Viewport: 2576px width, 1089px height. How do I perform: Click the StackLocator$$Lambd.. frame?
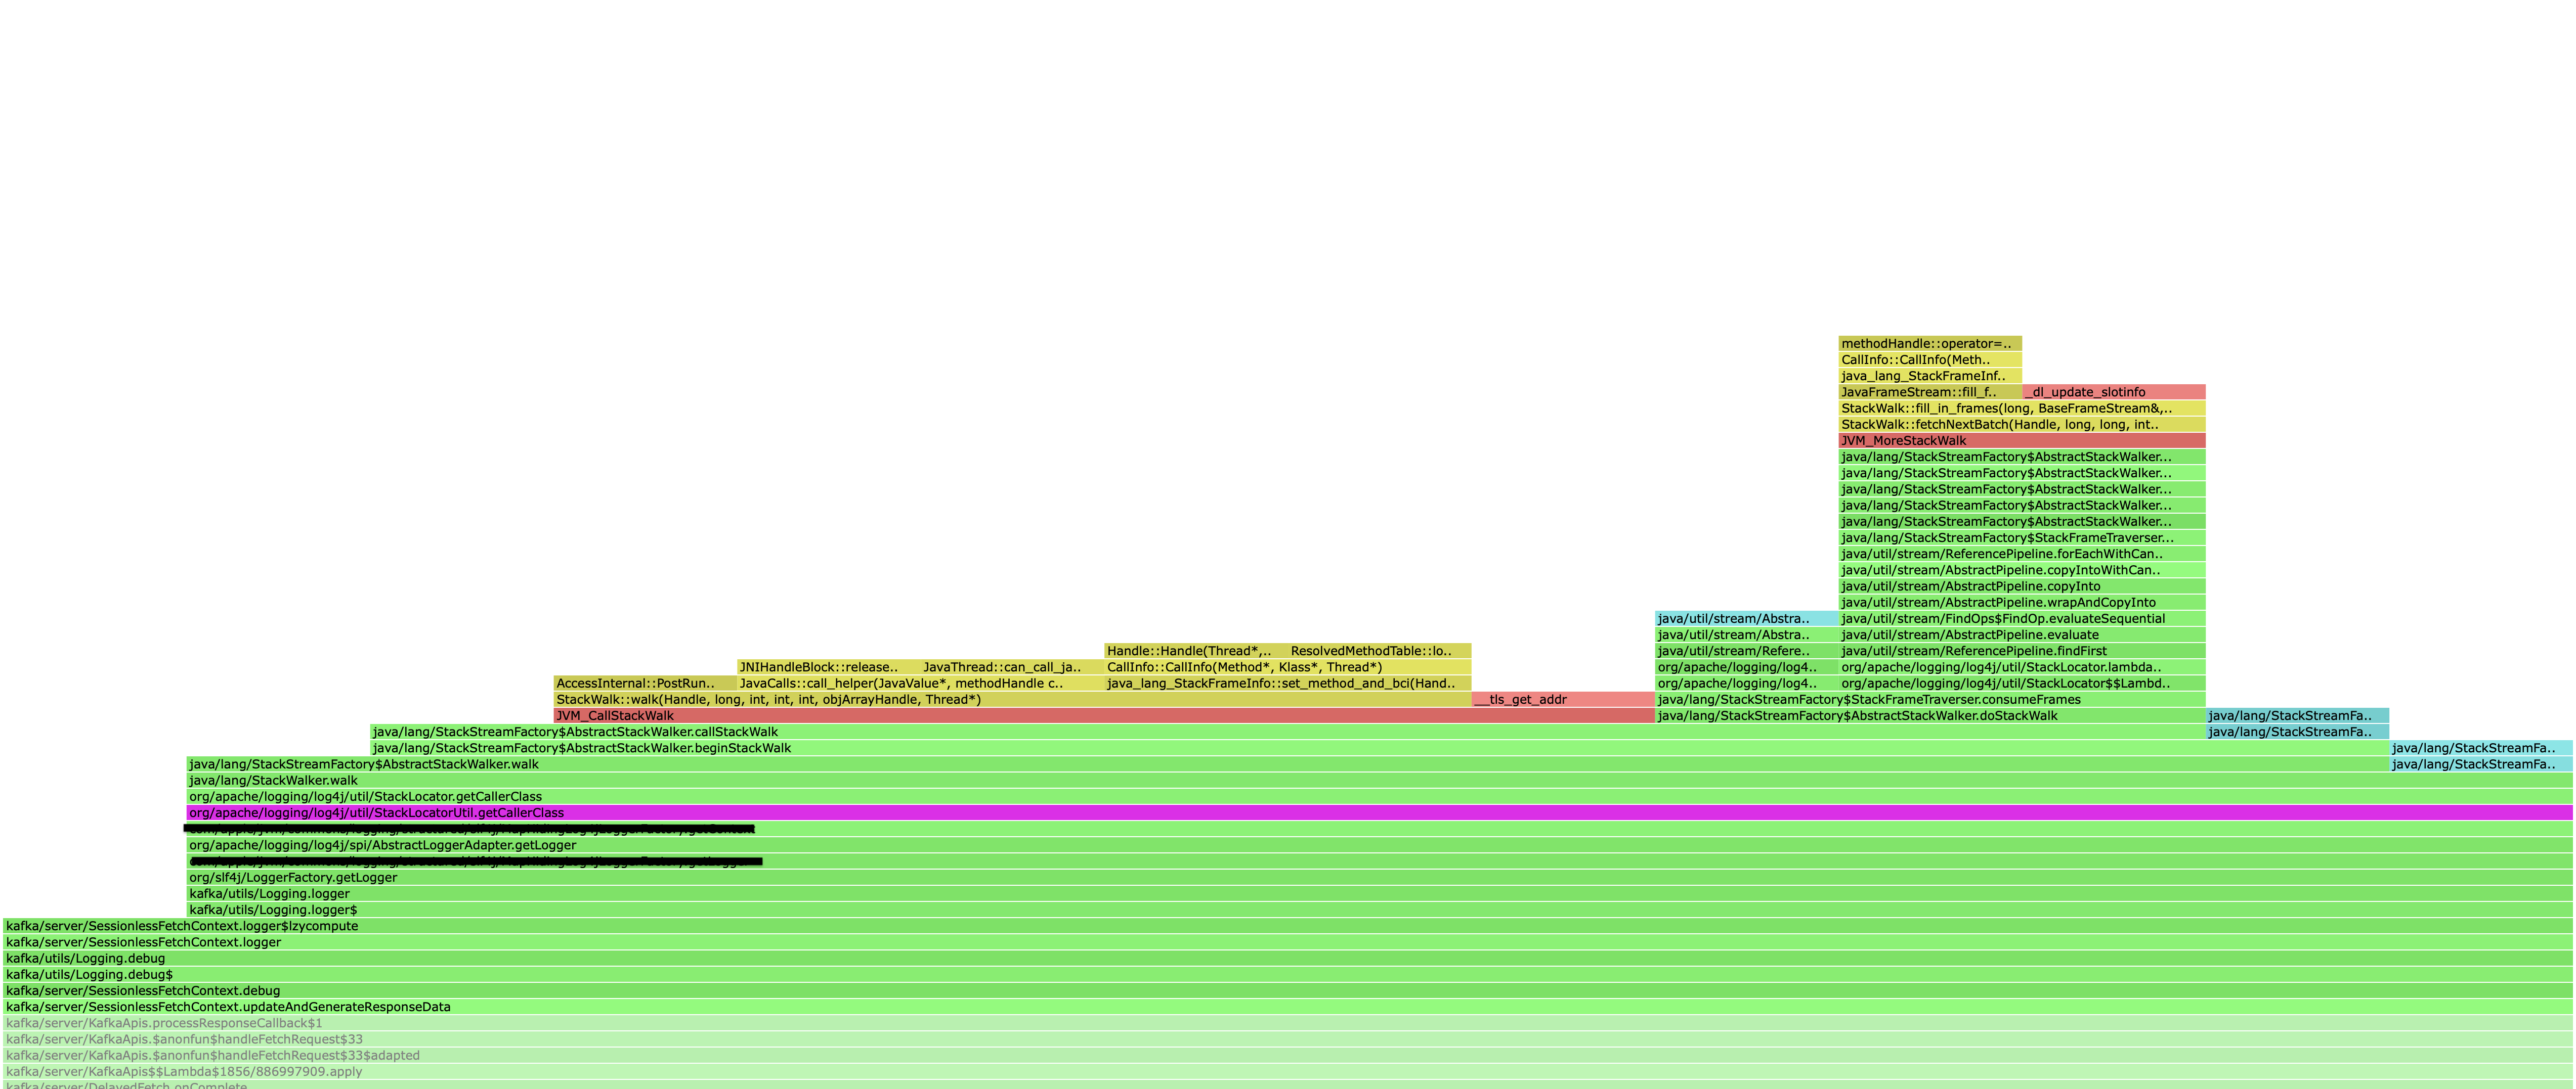2022,684
